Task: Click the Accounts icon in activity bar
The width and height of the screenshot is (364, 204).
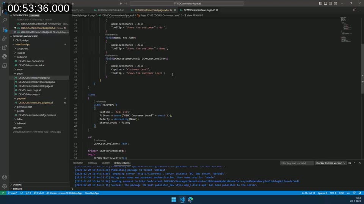Action: (x=5, y=177)
